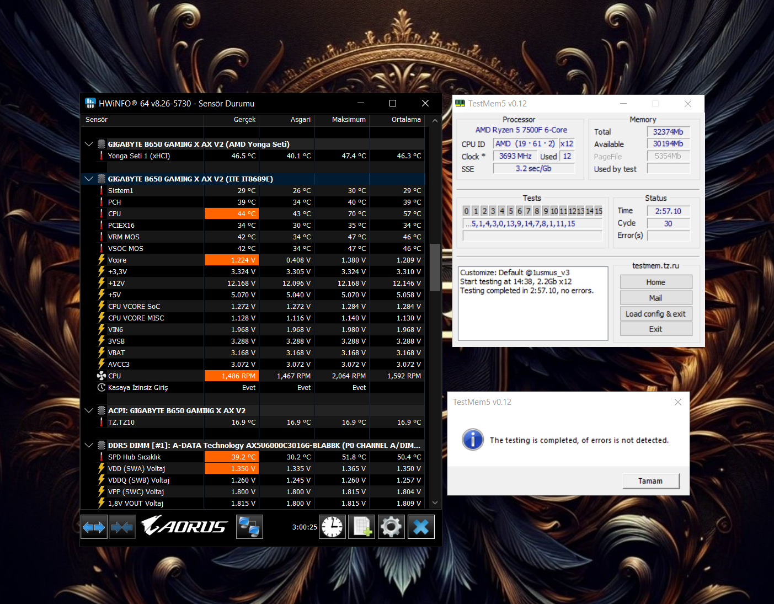The height and width of the screenshot is (604, 774).
Task: Collapse the GIGABYTE B650 AMD Yonga Seti group
Action: point(88,144)
